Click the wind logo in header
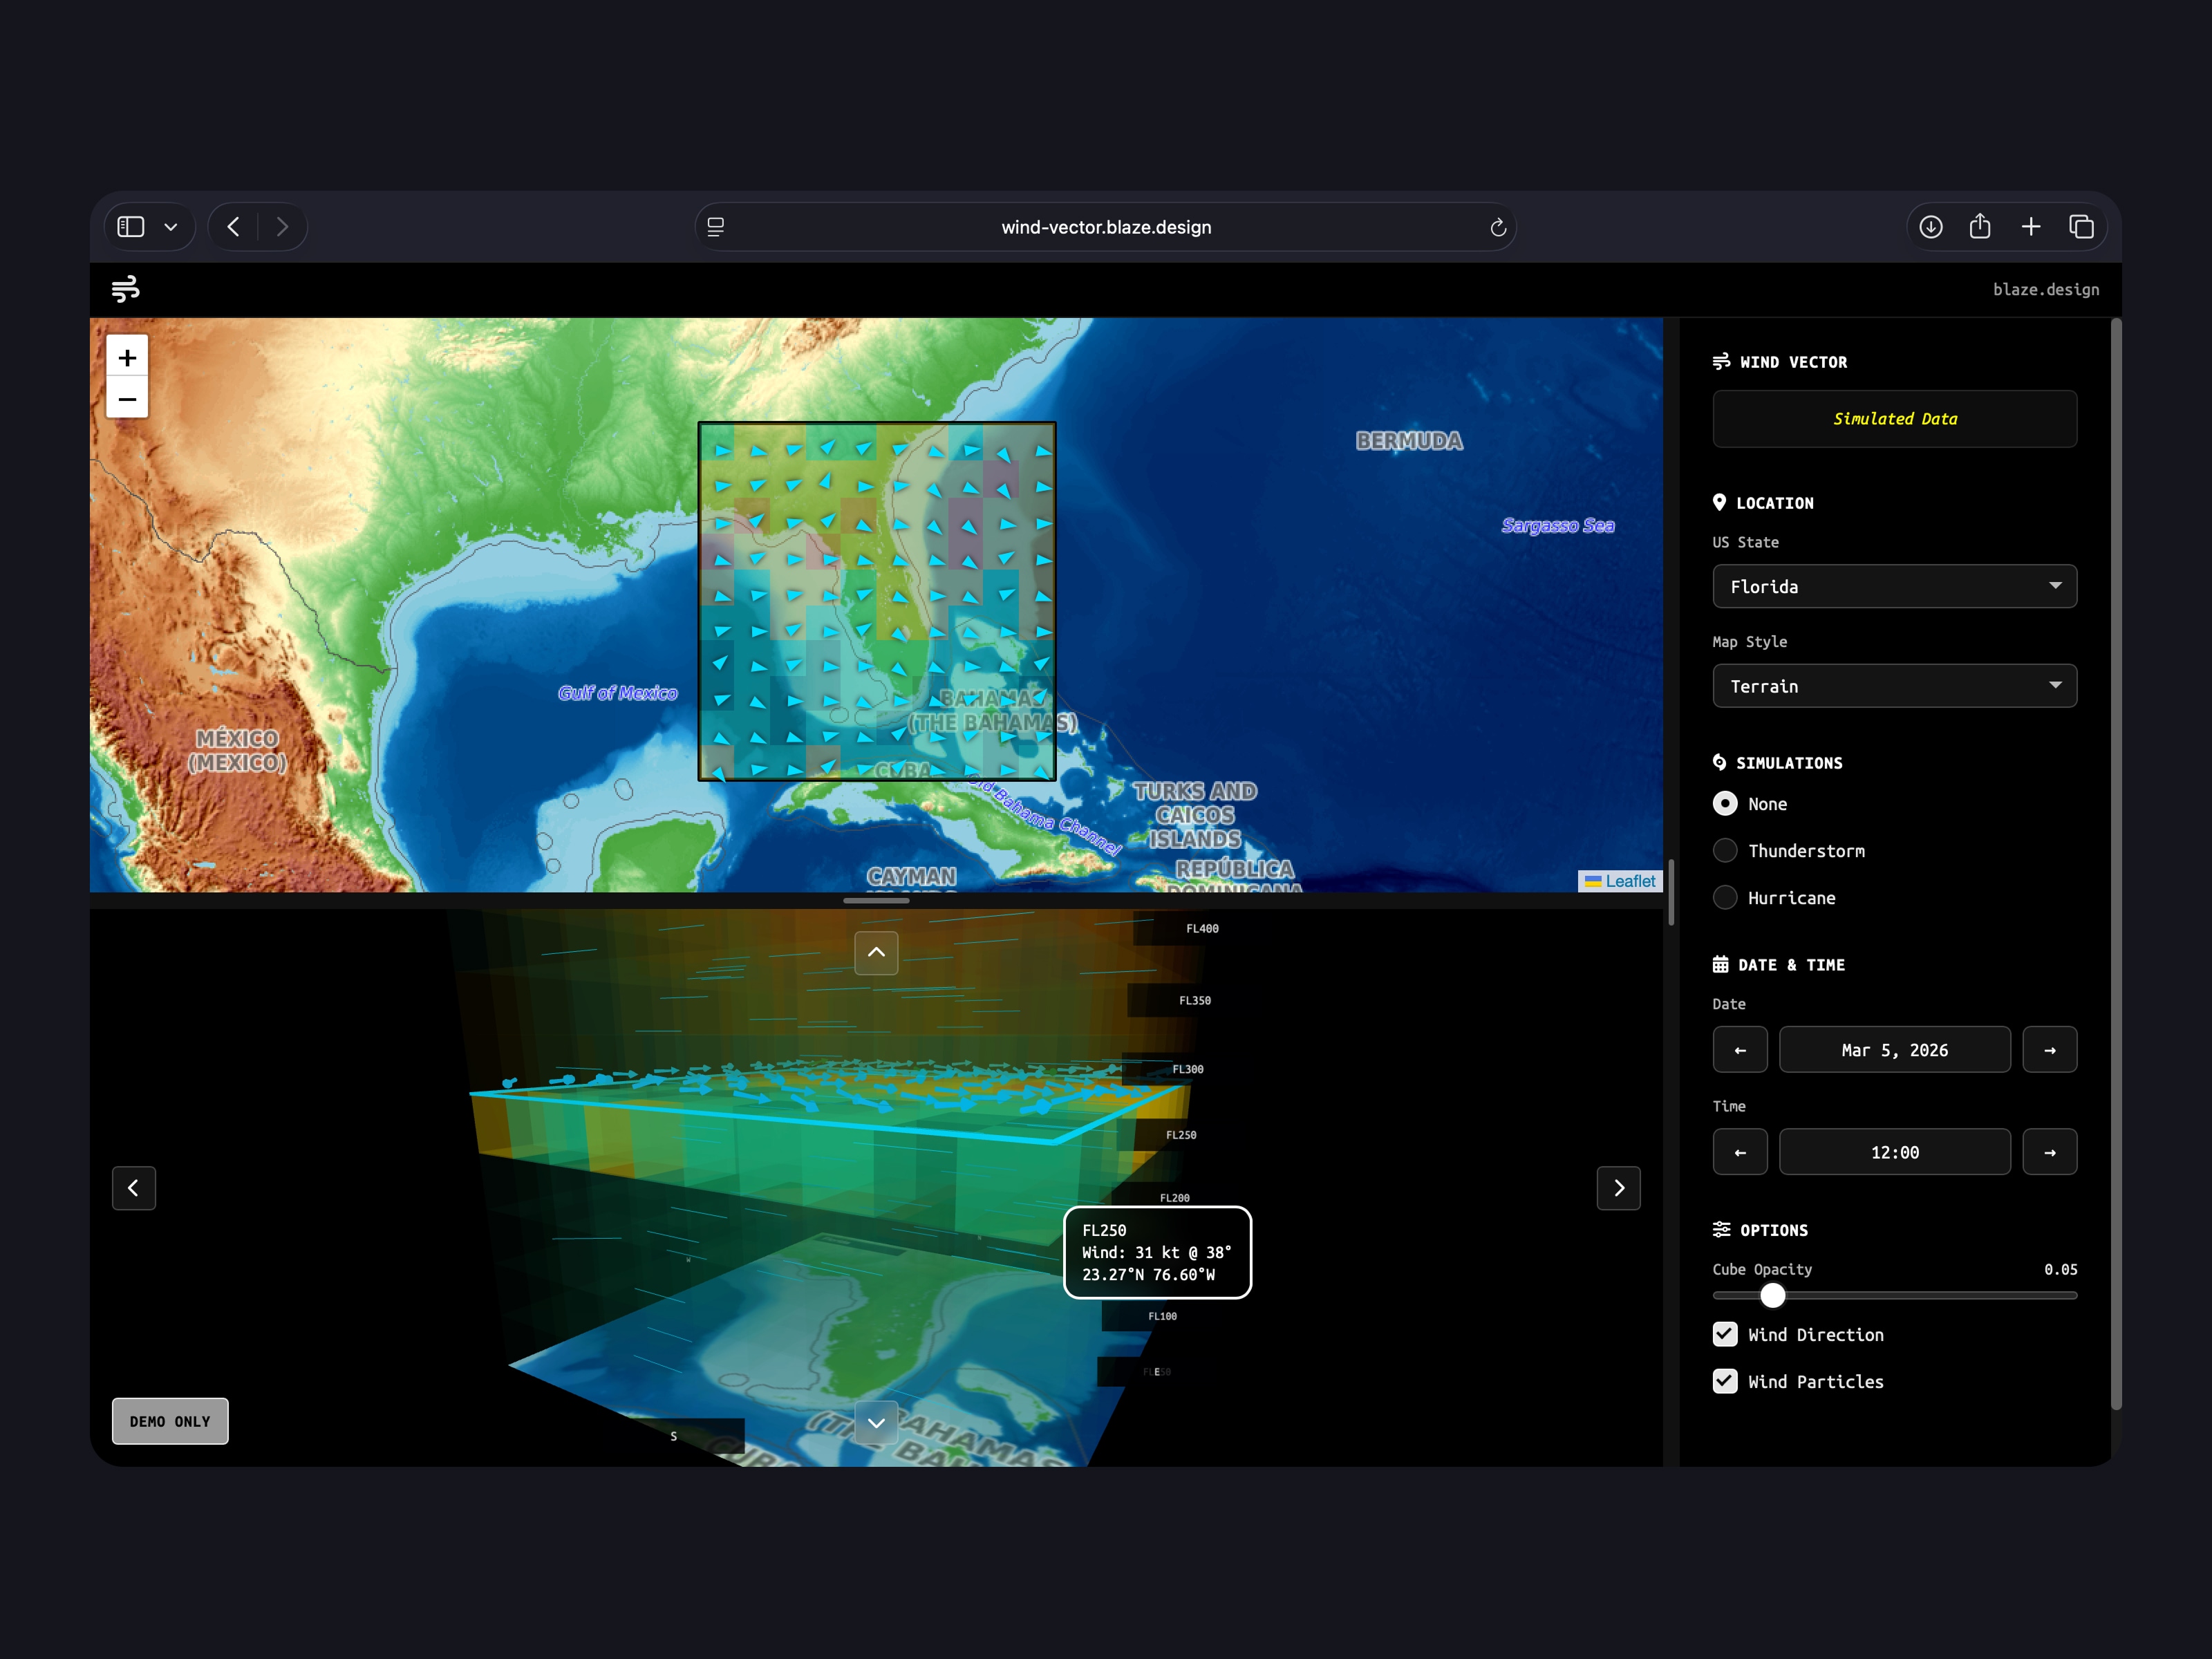This screenshot has height=1659, width=2212. pyautogui.click(x=126, y=289)
